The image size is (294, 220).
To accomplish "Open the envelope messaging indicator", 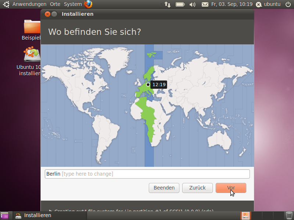I will click(x=205, y=4).
